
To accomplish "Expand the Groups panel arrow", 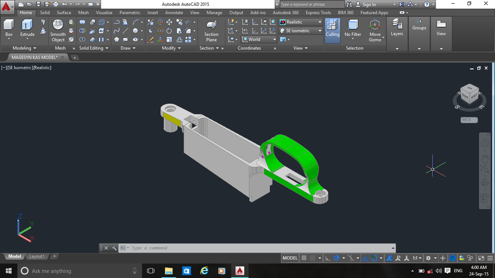I will (x=419, y=49).
